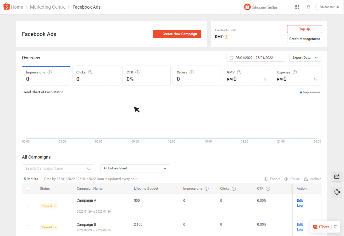
Task: Open the apps grid in the header
Action: tap(297, 7)
